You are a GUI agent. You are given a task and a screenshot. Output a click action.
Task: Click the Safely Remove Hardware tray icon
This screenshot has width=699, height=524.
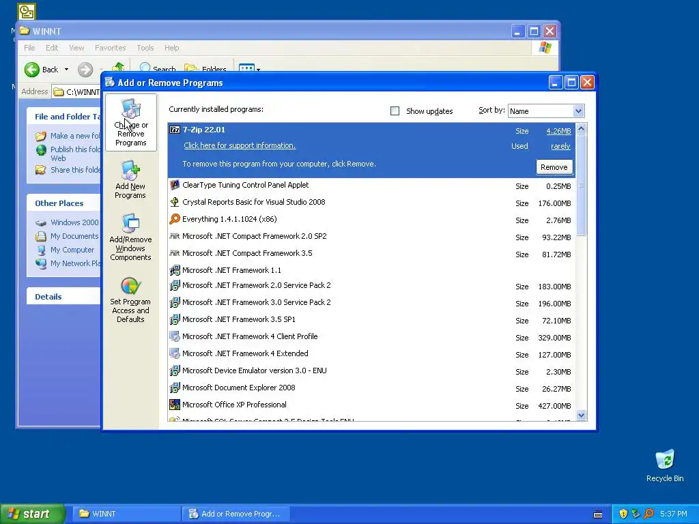click(x=636, y=514)
